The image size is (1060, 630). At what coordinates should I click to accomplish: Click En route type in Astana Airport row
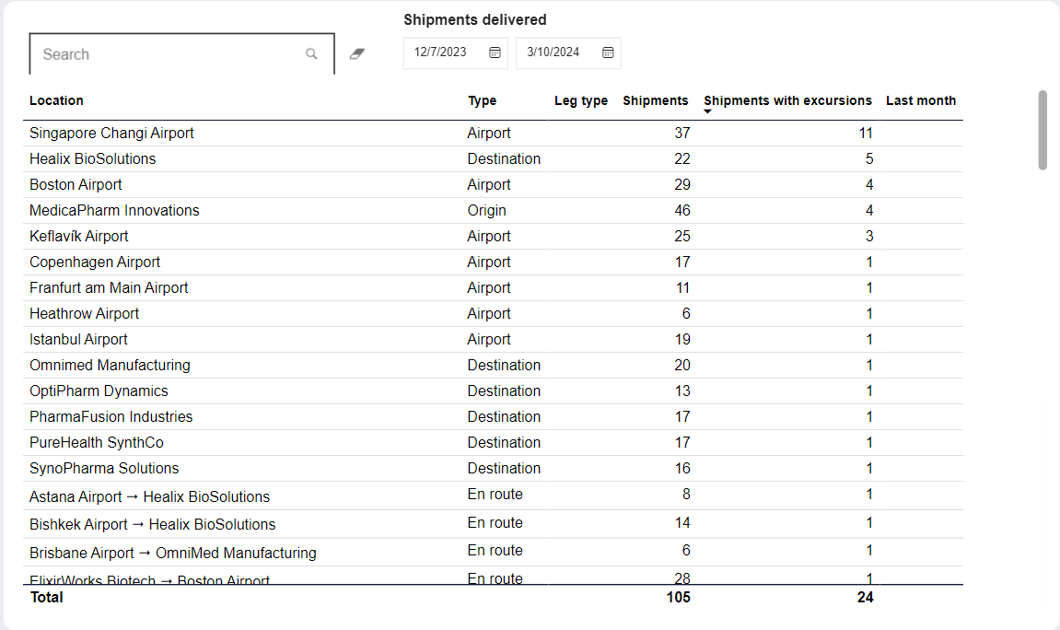pos(495,494)
